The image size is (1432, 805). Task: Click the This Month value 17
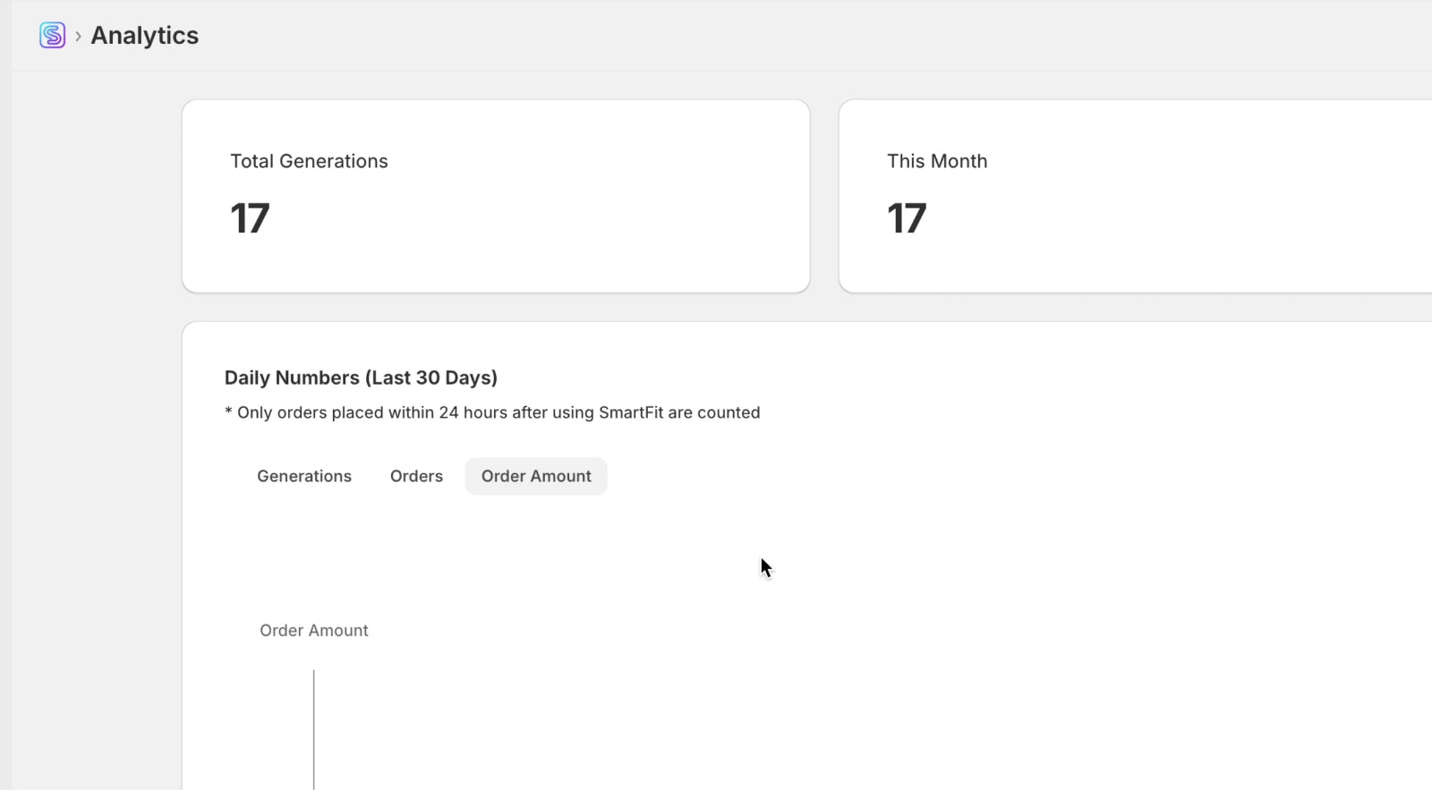[907, 217]
